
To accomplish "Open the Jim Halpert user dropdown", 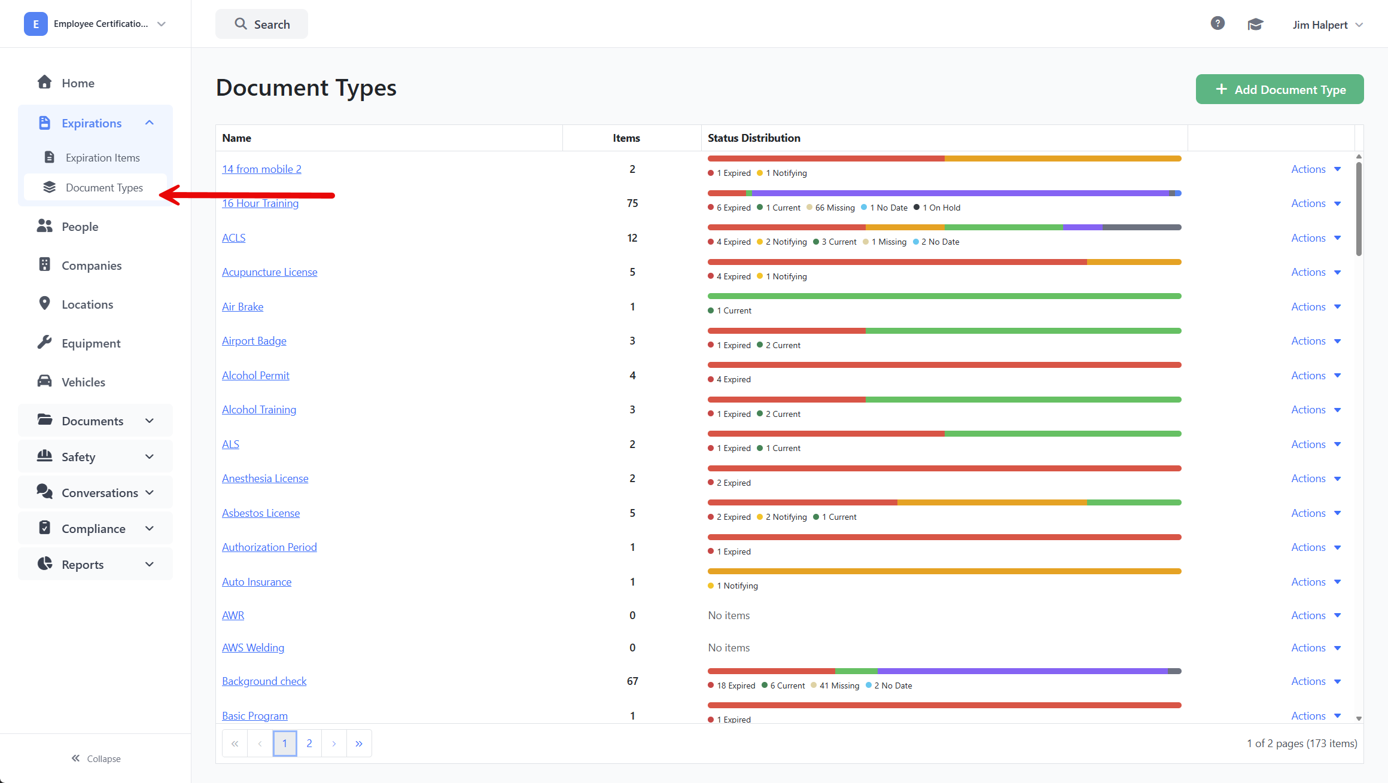I will 1327,25.
